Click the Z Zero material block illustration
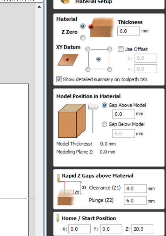Screen dimensions: 166x236 pyautogui.click(x=101, y=27)
